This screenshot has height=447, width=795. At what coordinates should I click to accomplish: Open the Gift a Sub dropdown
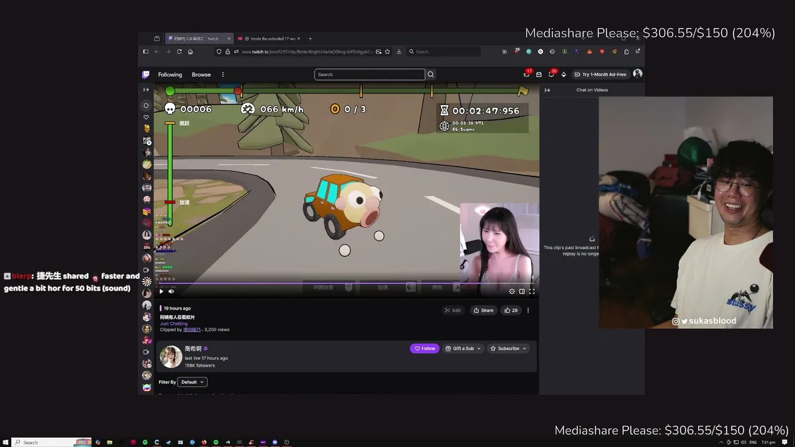click(463, 348)
